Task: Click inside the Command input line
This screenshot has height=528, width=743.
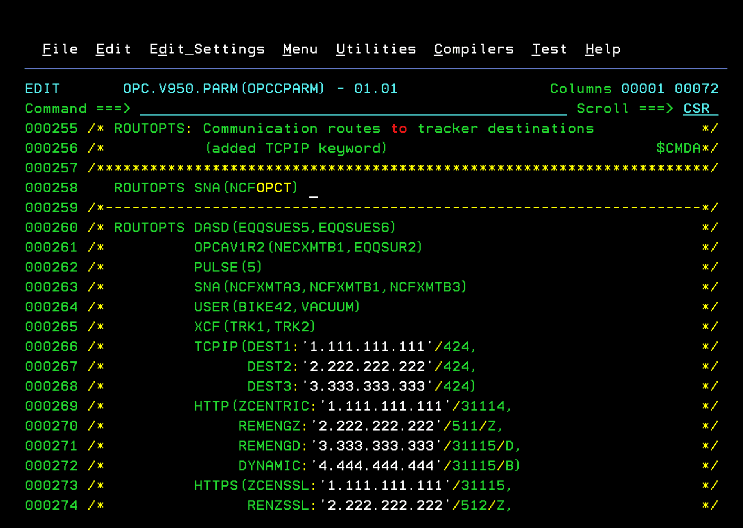Action: 352,109
